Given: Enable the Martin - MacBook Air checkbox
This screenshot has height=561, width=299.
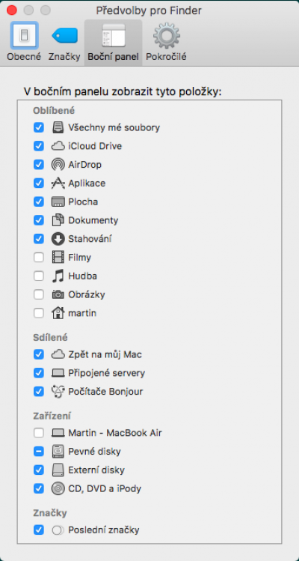Looking at the screenshot, I should tap(39, 433).
